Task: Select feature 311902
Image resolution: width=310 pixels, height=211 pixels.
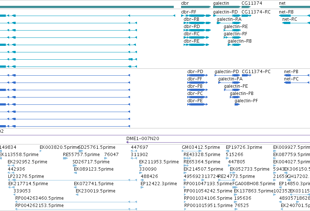Action: (139, 155)
